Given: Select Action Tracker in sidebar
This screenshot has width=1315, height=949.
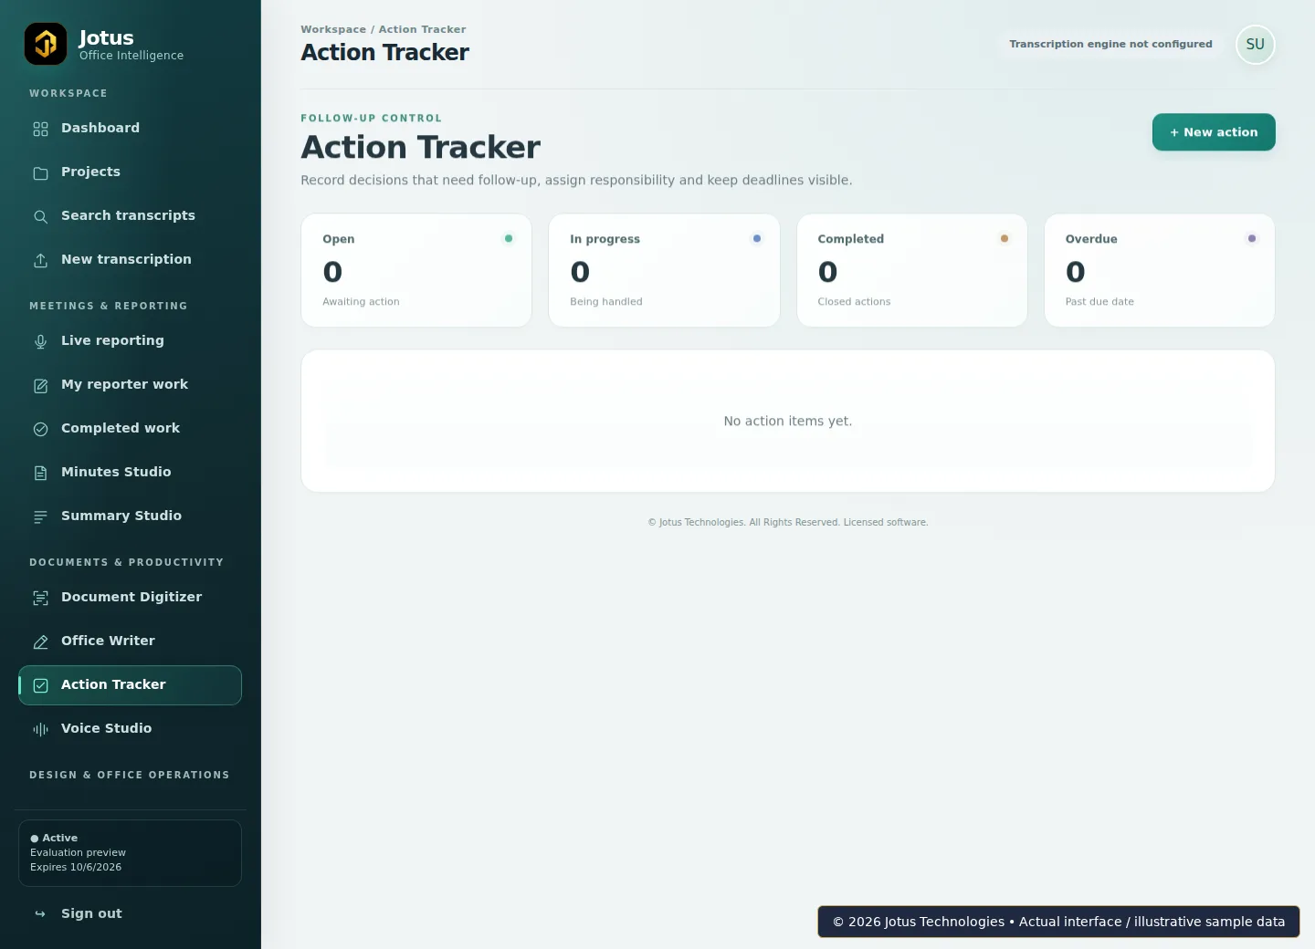Looking at the screenshot, I should pos(130,685).
